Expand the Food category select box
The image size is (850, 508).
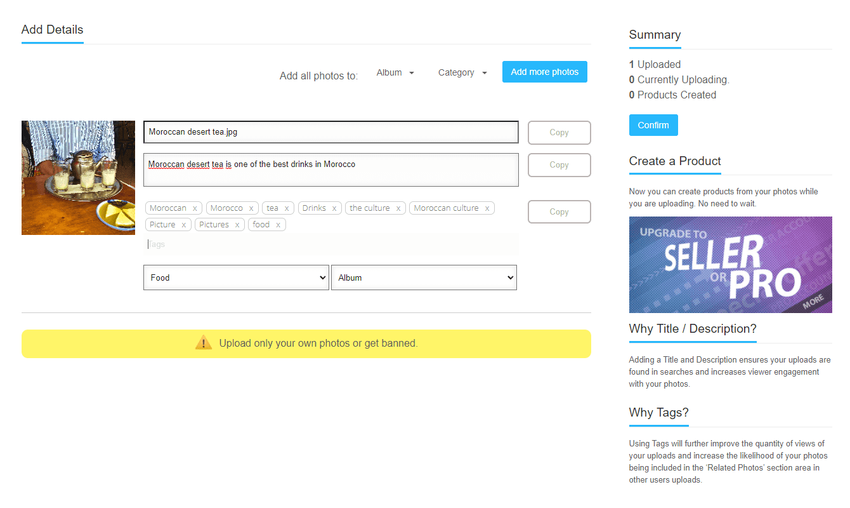tap(236, 277)
